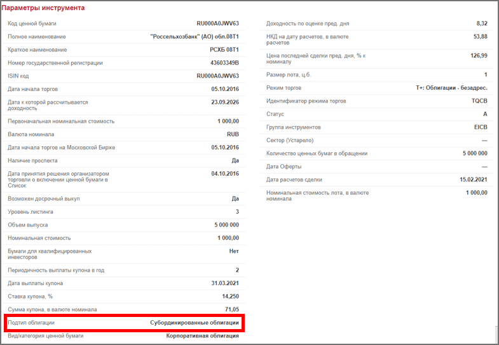499x345 pixels.
Task: Click yield value 8,32
Action: [482, 24]
